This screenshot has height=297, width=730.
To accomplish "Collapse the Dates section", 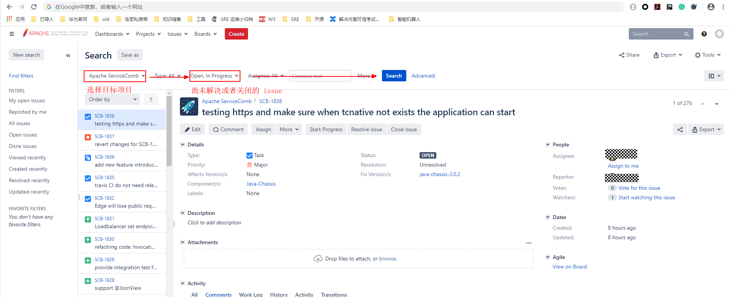I will click(548, 217).
